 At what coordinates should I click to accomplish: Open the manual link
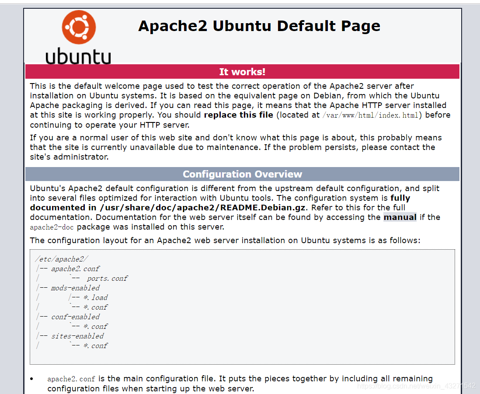pos(400,217)
